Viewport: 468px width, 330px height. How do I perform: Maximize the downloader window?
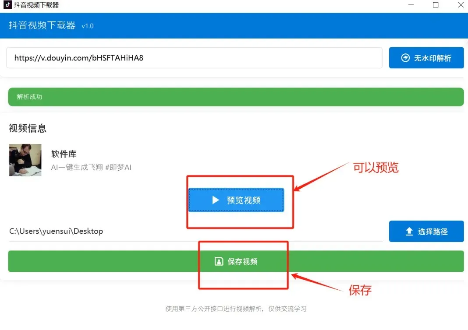[x=436, y=5]
